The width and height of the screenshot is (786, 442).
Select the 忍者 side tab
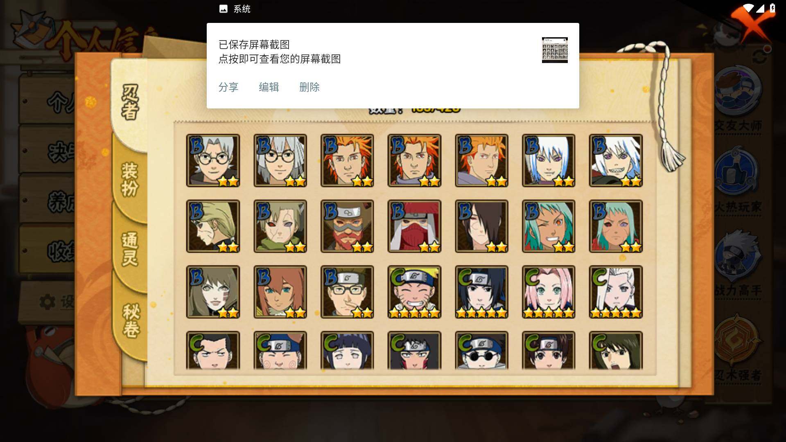click(x=130, y=102)
